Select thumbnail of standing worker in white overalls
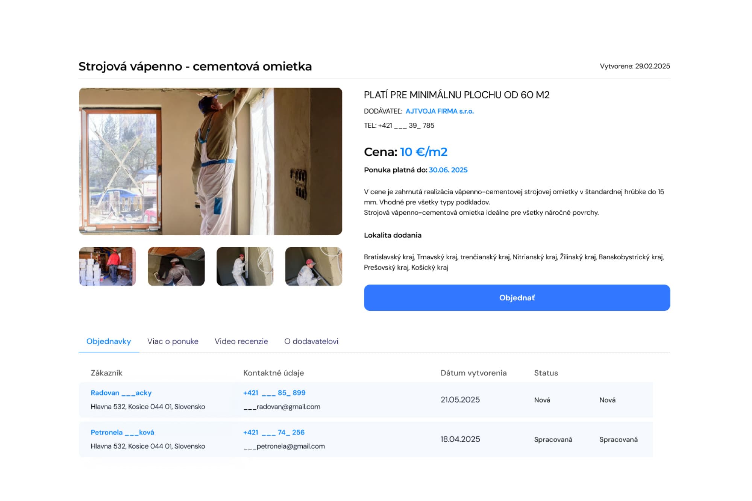The image size is (752, 501). pyautogui.click(x=245, y=266)
